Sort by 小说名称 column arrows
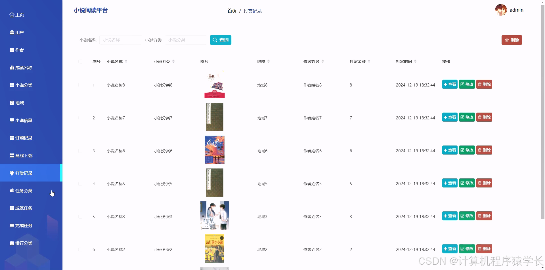The image size is (545, 270). (126, 61)
